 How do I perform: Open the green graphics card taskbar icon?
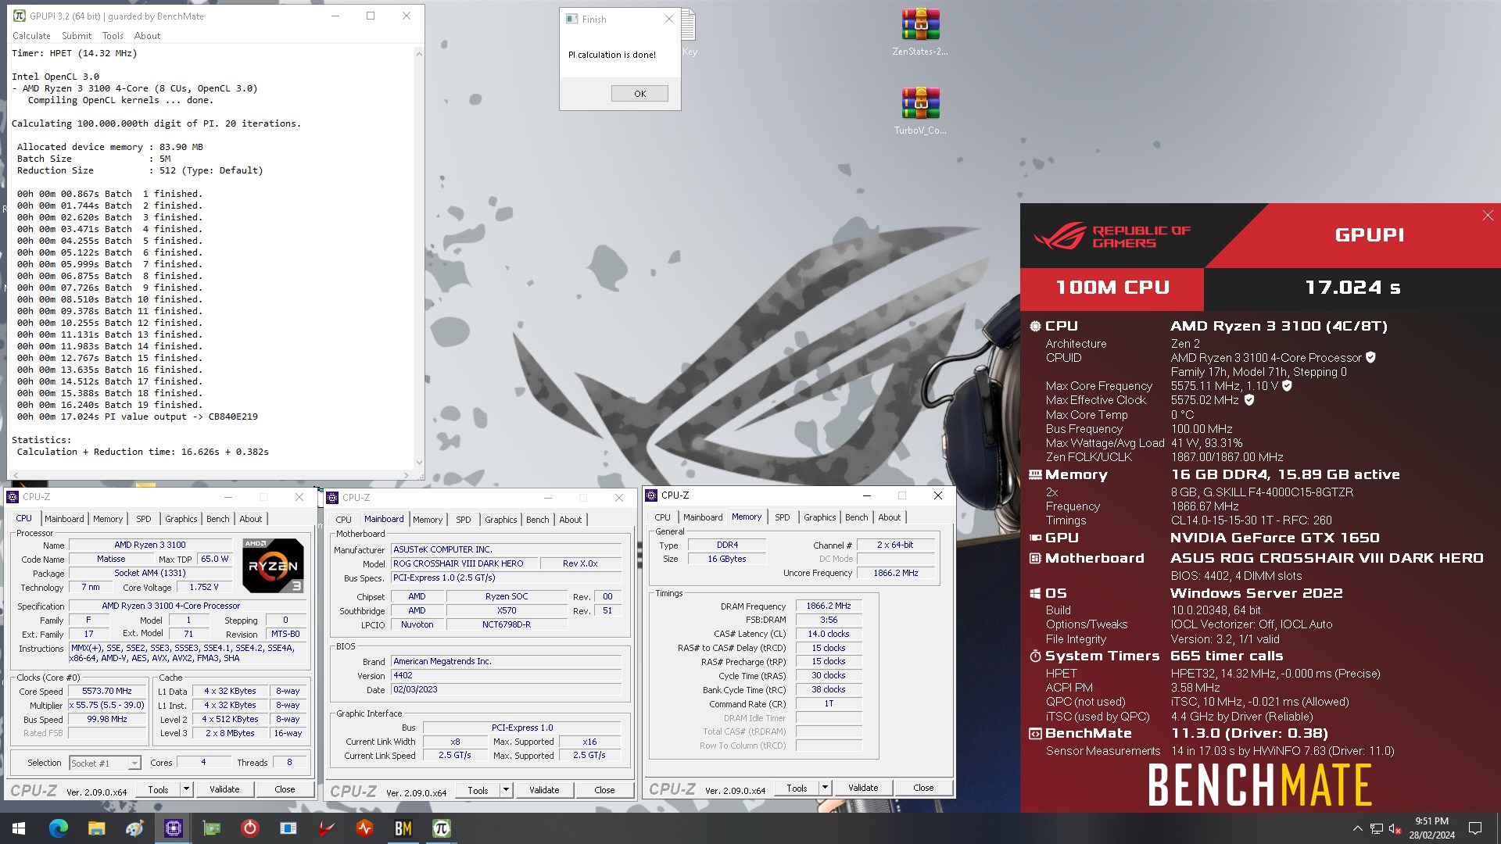(x=211, y=828)
